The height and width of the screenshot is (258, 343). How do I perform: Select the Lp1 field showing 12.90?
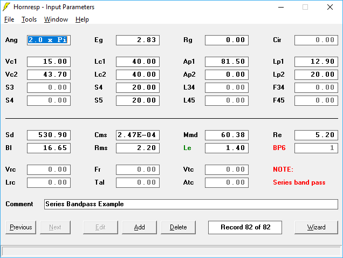point(317,62)
